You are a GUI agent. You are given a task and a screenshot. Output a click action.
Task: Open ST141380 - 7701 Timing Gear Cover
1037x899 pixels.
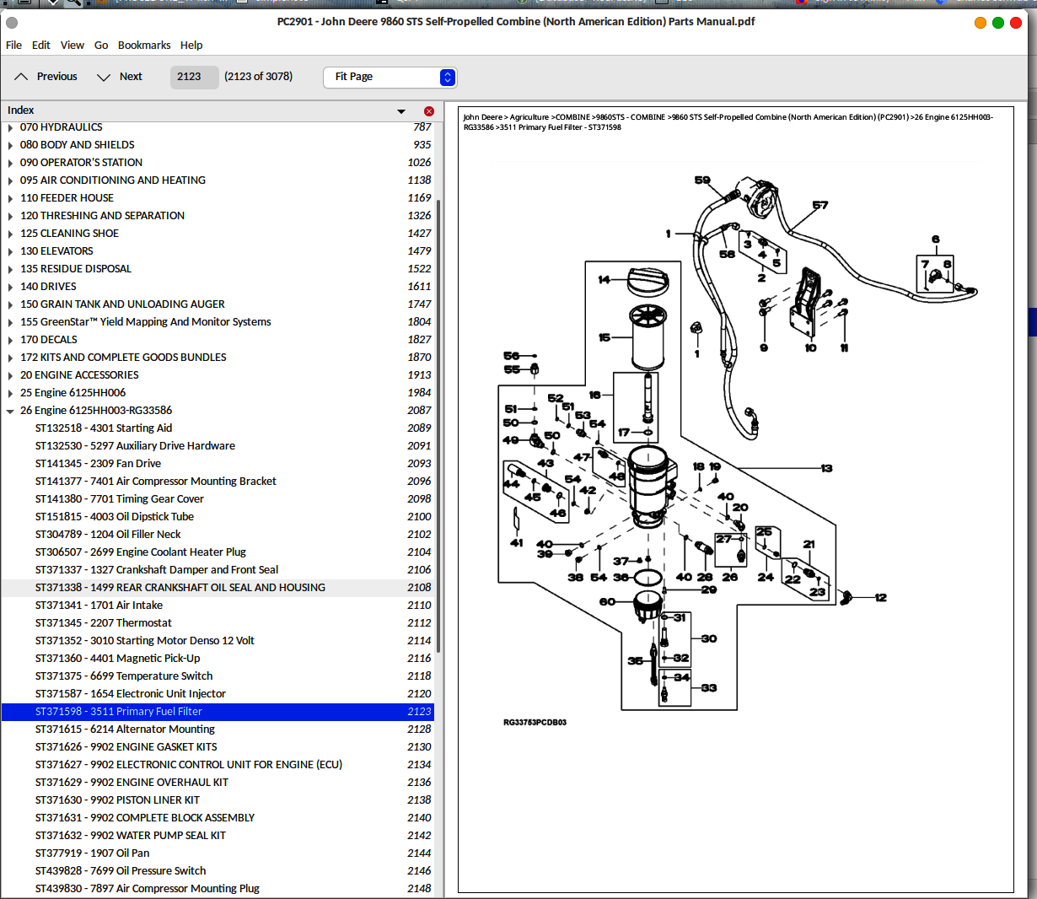(218, 499)
